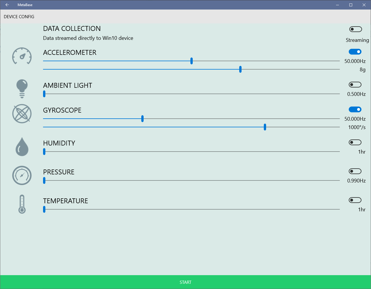Viewport: 371px width, 289px height.
Task: Switch on the Pressure sensor toggle
Action: coord(355,171)
